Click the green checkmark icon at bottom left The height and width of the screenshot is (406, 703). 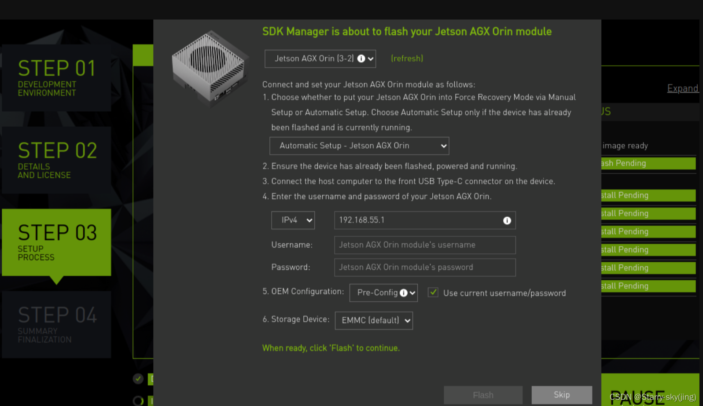point(138,378)
